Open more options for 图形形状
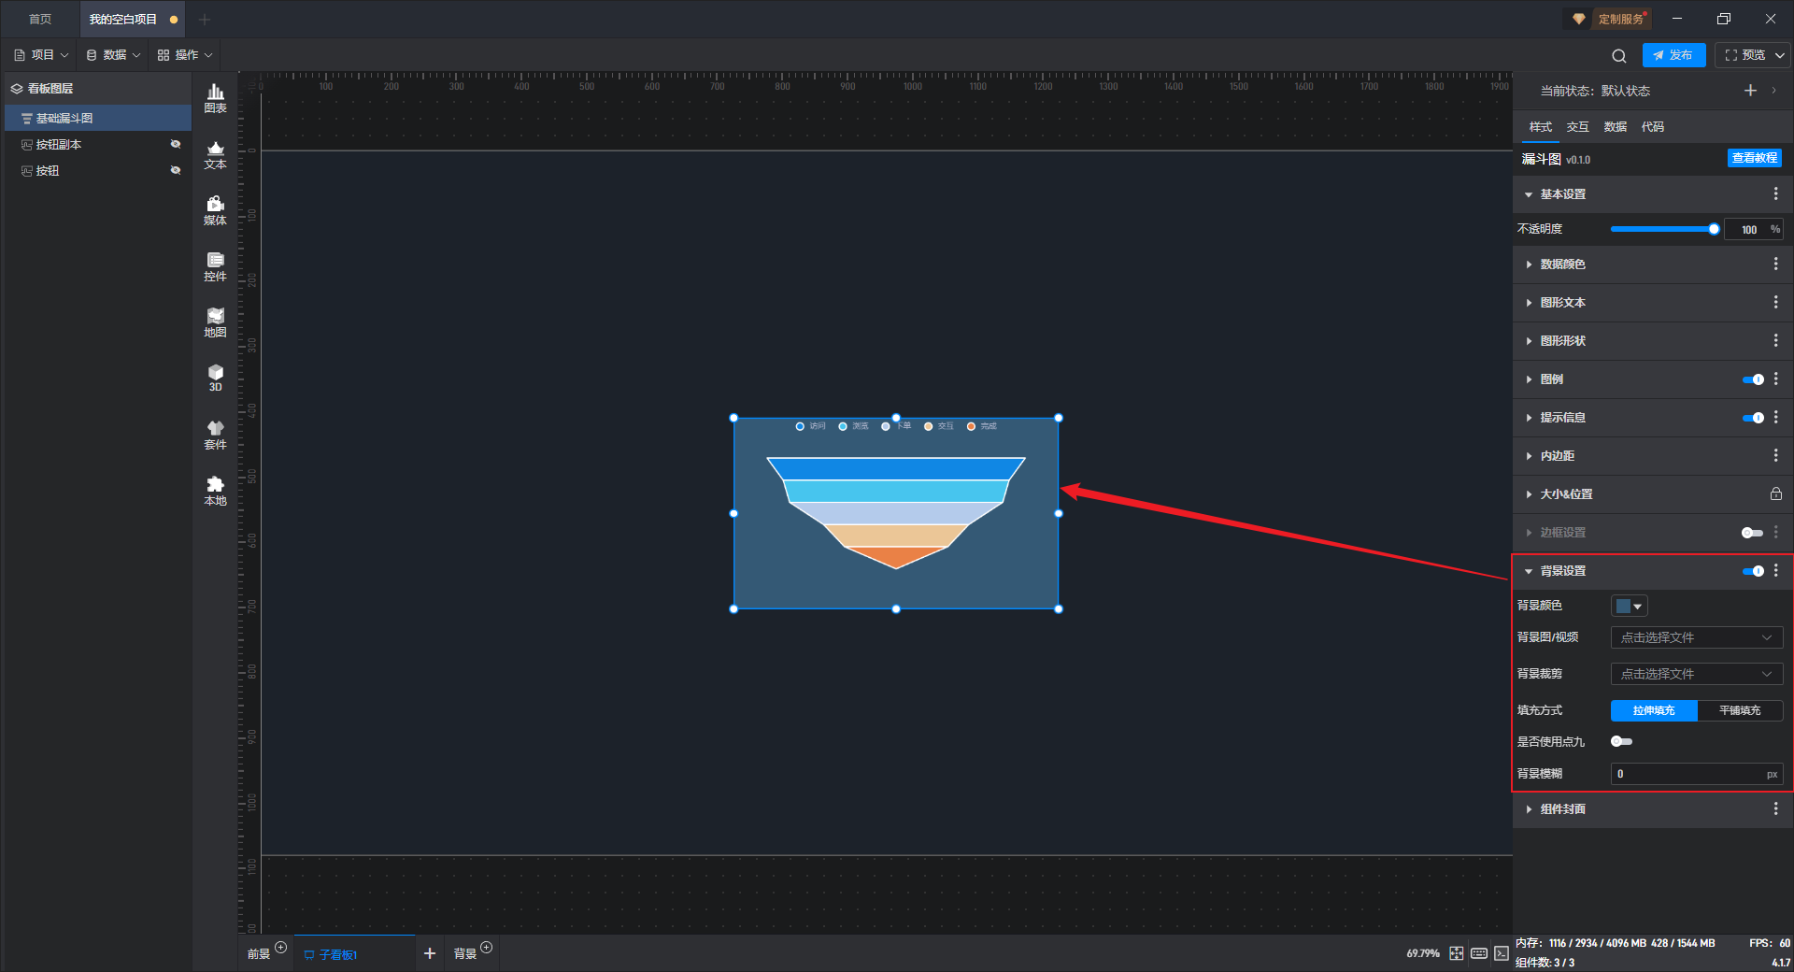 pyautogui.click(x=1776, y=341)
